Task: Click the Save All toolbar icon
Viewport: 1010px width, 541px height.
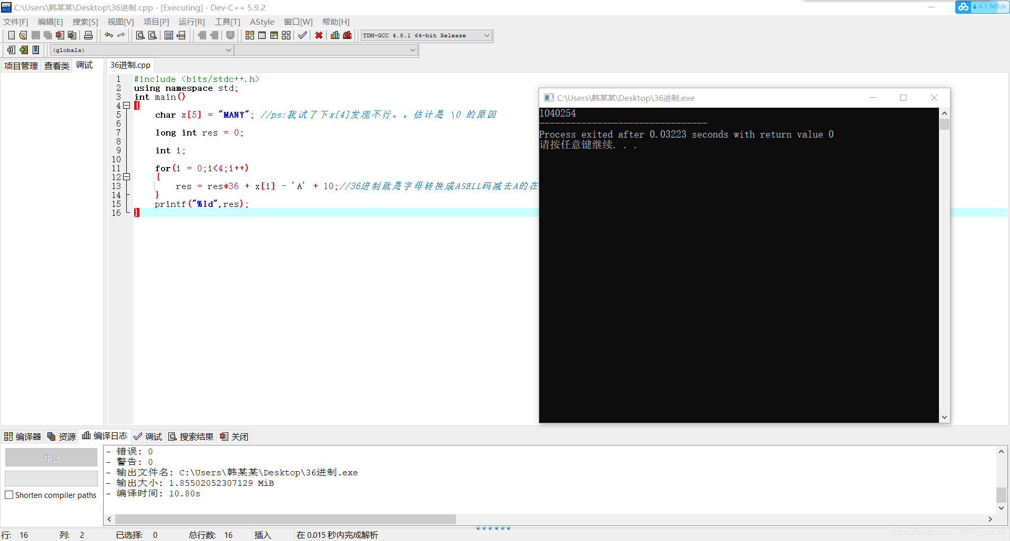Action: click(x=48, y=35)
